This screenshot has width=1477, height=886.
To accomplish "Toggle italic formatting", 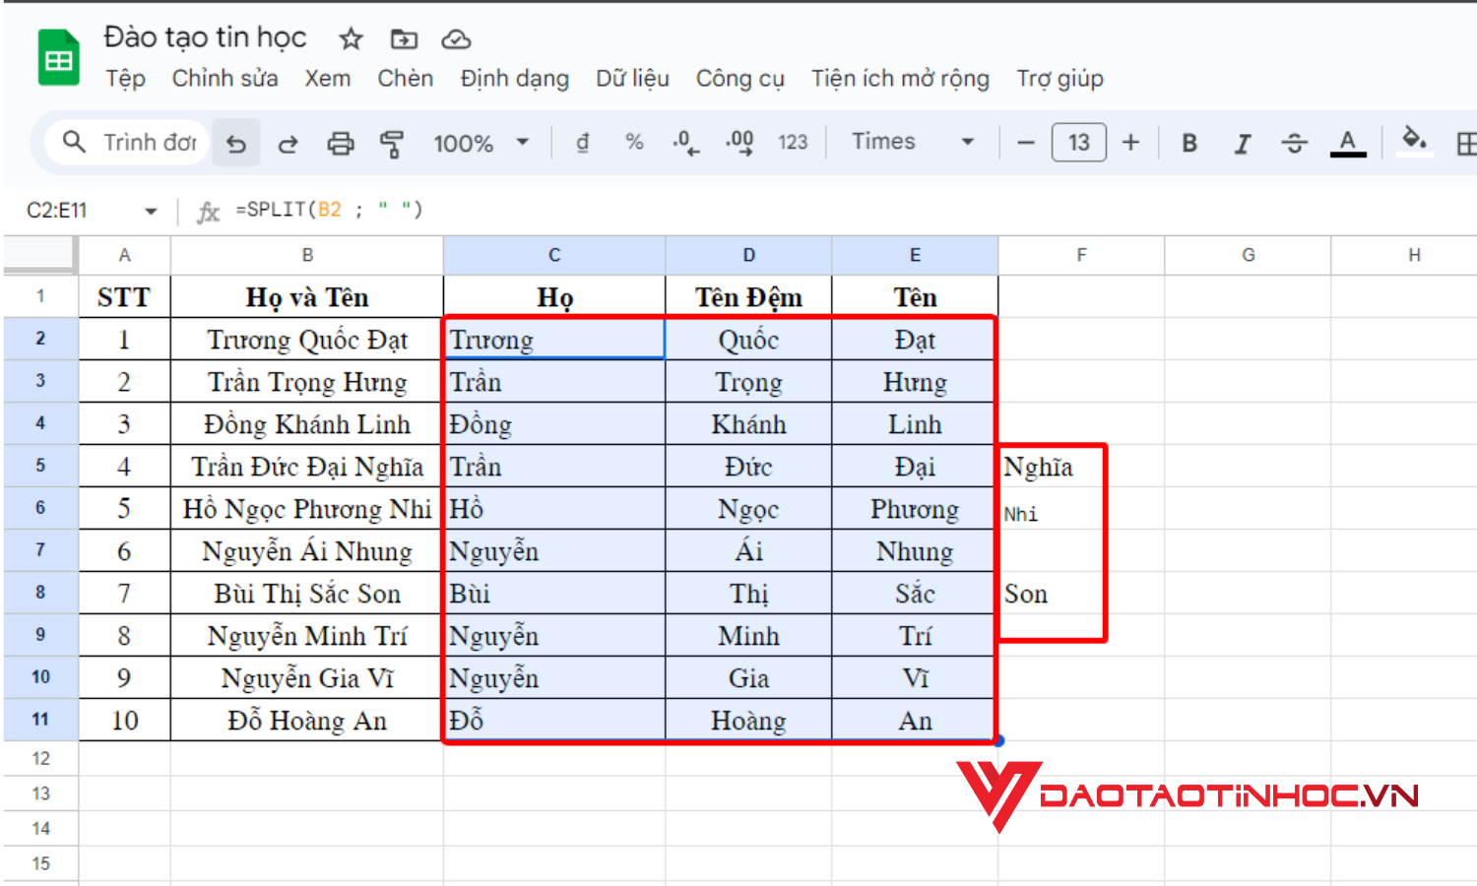I will click(1243, 144).
